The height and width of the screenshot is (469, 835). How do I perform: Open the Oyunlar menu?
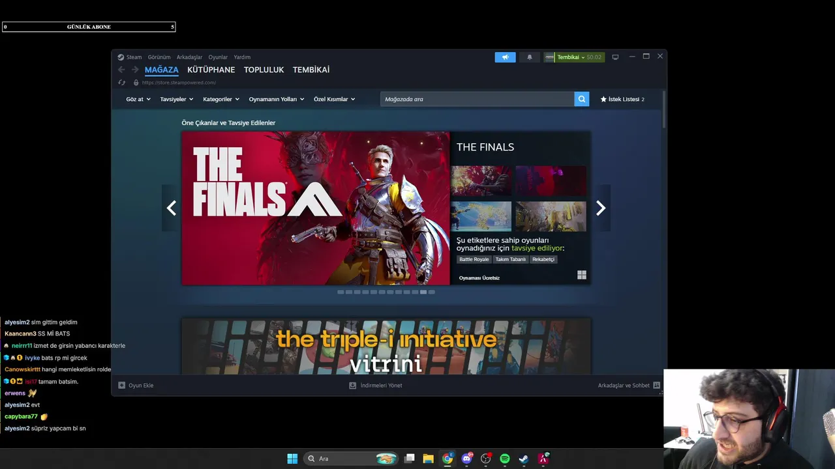[x=218, y=57]
